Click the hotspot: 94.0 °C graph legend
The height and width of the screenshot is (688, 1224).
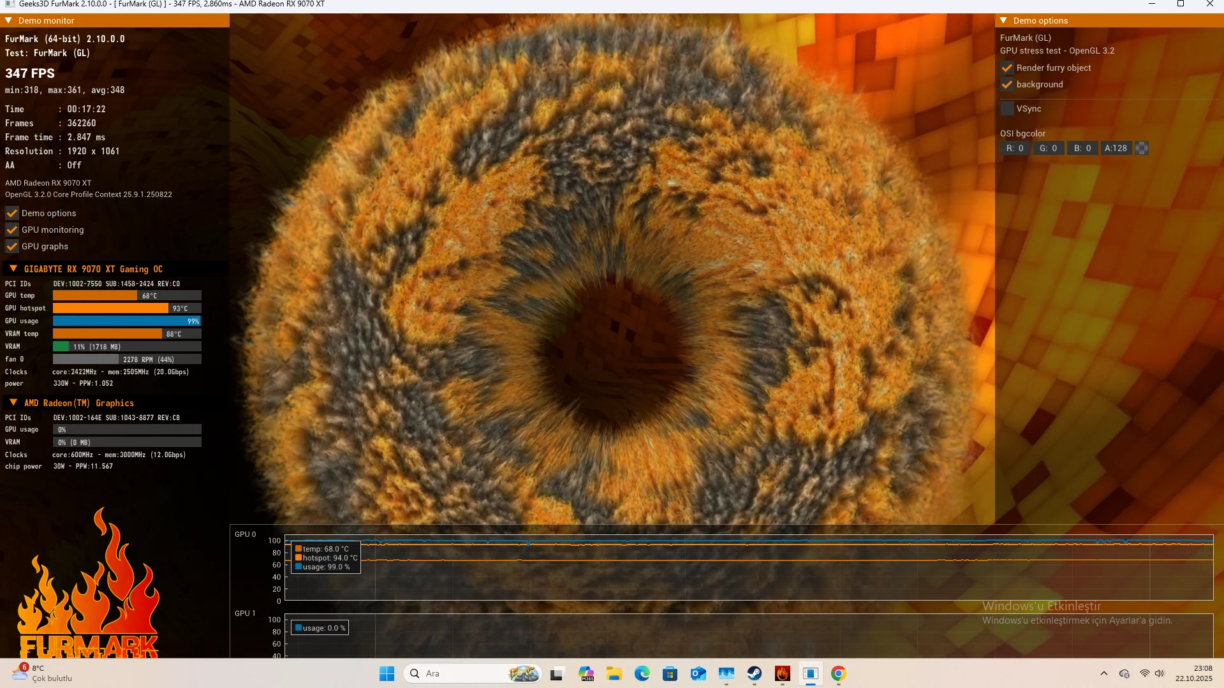pyautogui.click(x=326, y=558)
